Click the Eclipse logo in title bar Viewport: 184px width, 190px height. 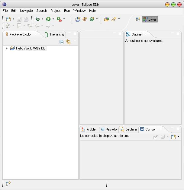tap(4, 4)
